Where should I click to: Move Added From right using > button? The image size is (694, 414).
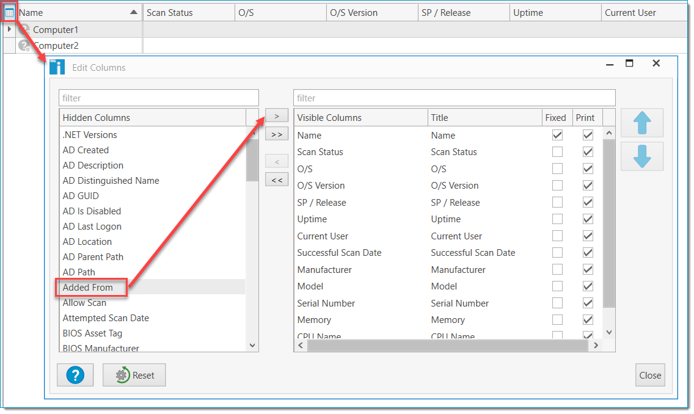click(277, 115)
